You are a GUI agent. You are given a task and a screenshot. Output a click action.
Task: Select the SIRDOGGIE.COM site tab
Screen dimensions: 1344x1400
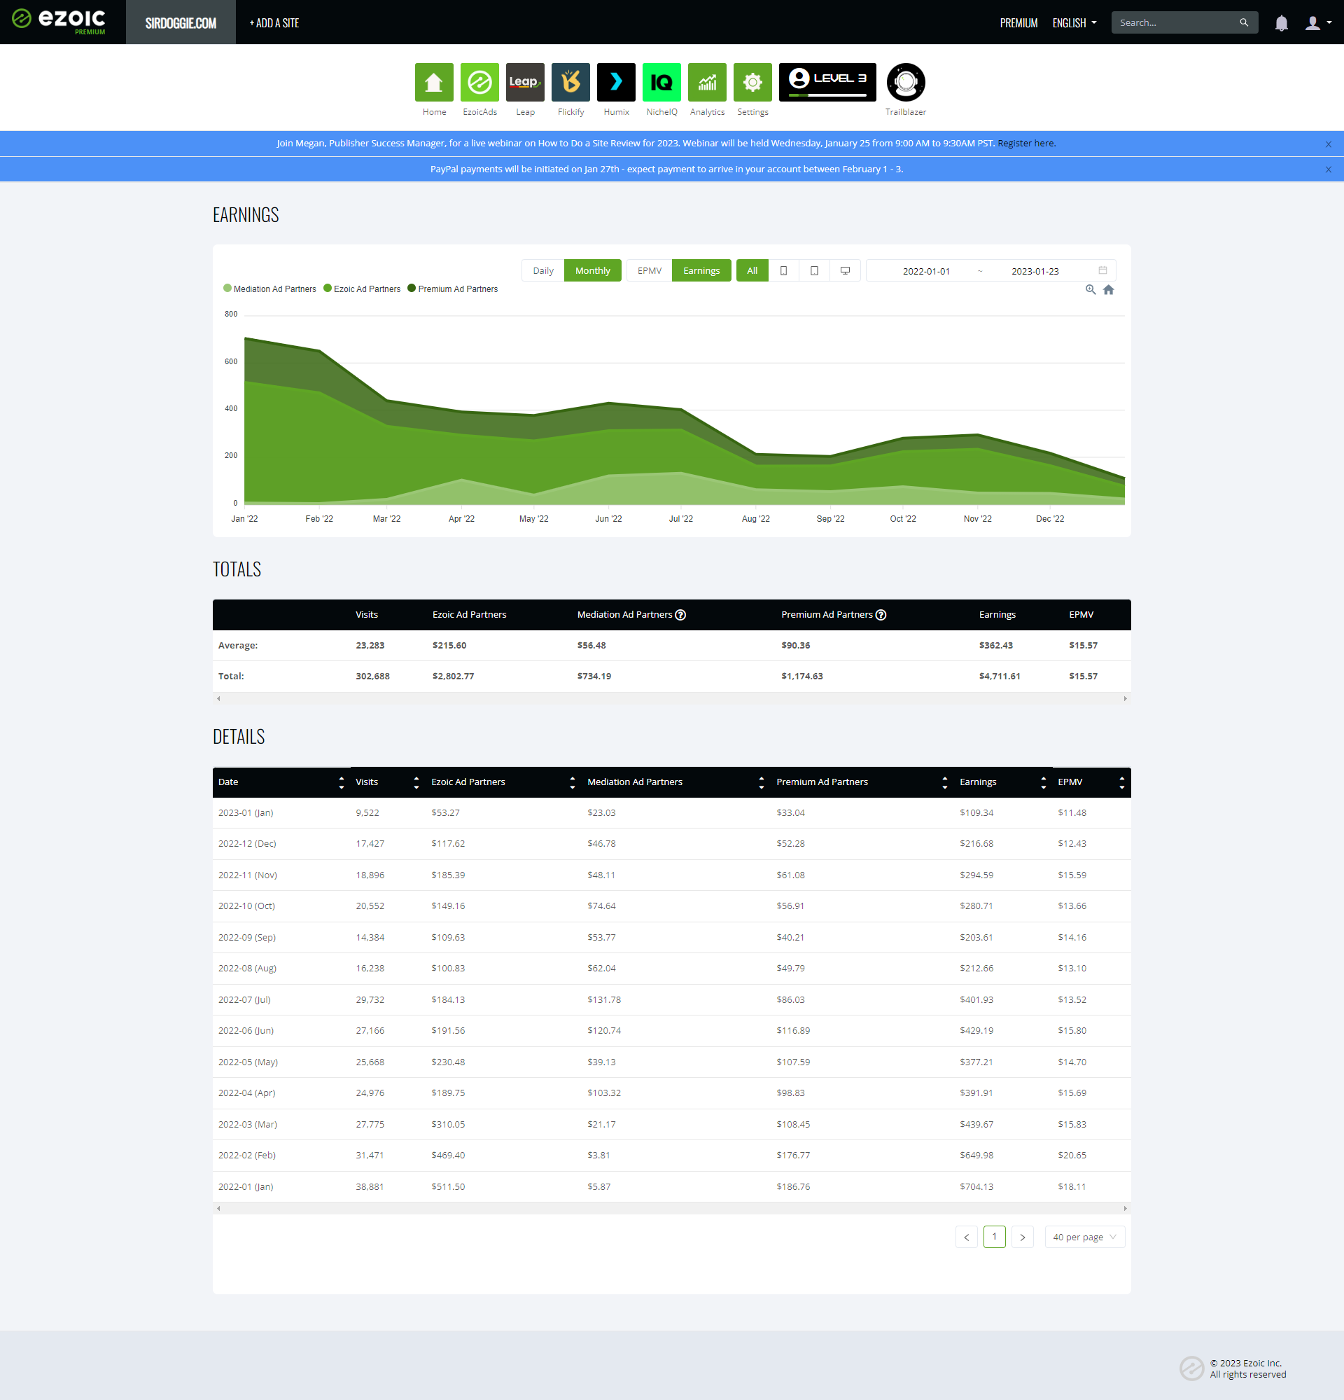(x=181, y=22)
